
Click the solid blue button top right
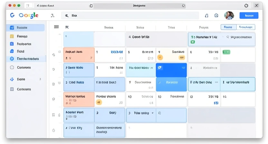coord(249,15)
